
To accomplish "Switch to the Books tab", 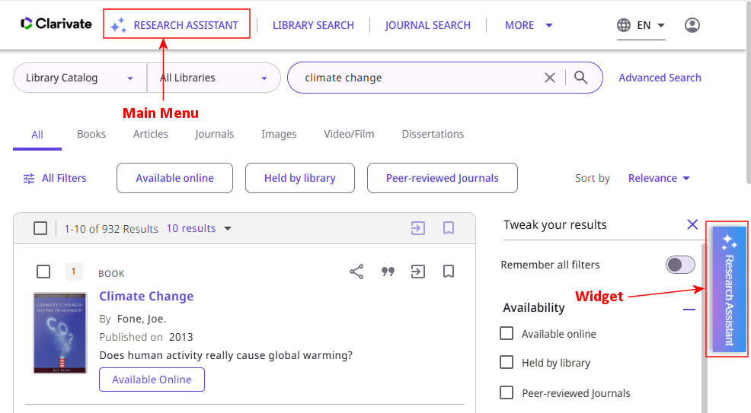I will (91, 135).
